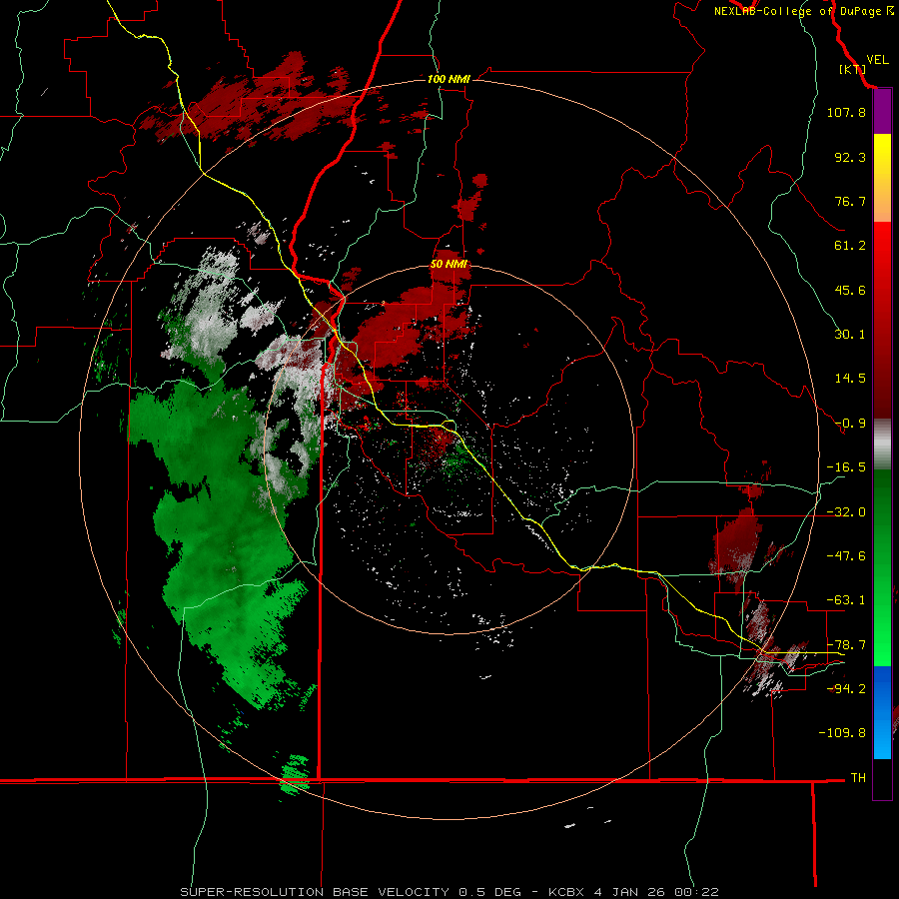
Task: Select the -0.9 velocity scale value
Action: click(x=850, y=424)
